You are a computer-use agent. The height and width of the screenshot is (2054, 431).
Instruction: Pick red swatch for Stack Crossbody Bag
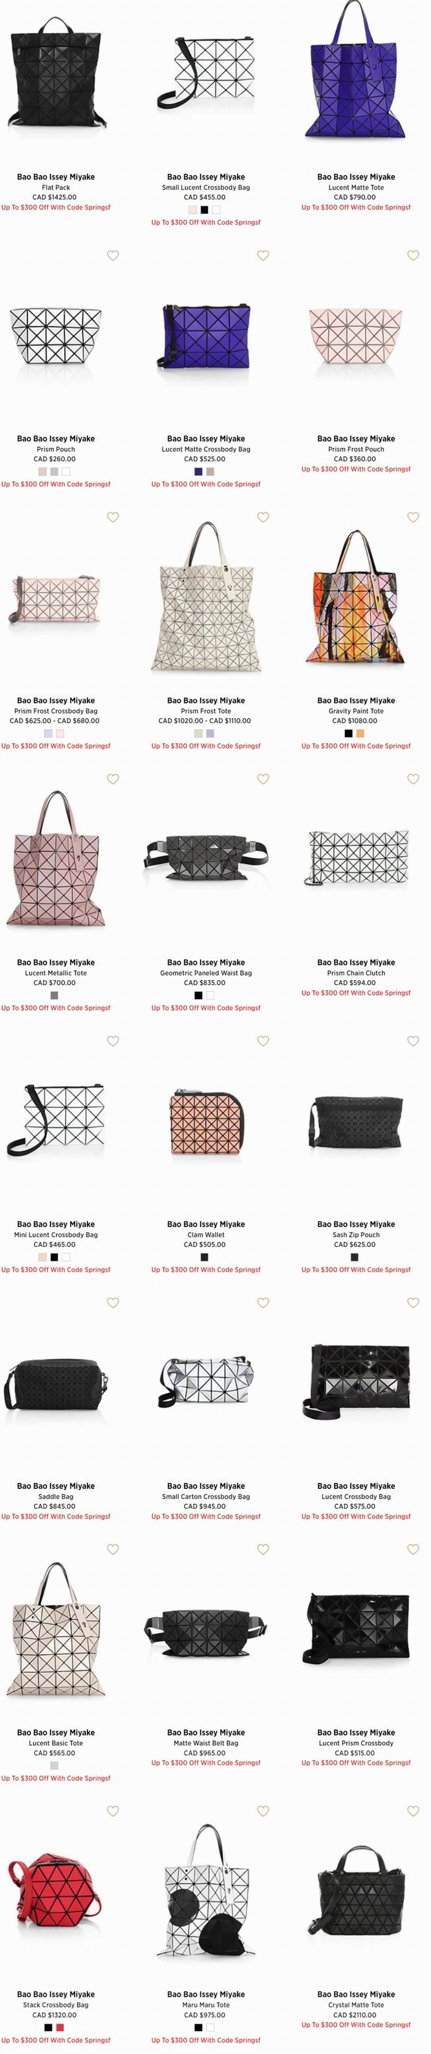point(60,2027)
